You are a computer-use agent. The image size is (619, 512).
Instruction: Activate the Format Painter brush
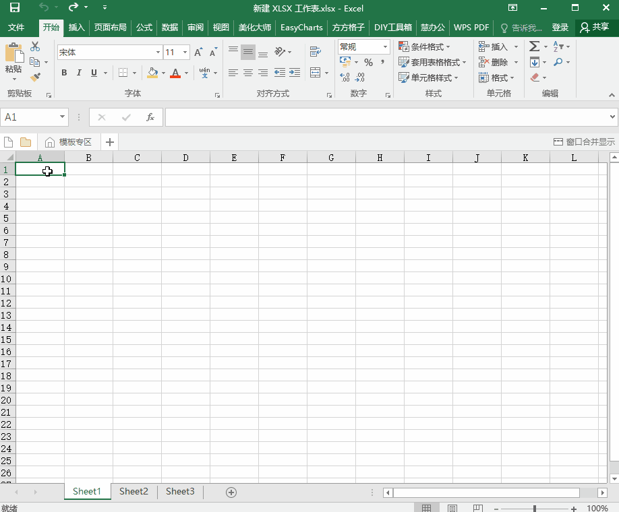pos(35,77)
